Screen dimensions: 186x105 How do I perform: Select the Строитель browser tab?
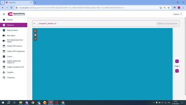[x=19, y=3]
